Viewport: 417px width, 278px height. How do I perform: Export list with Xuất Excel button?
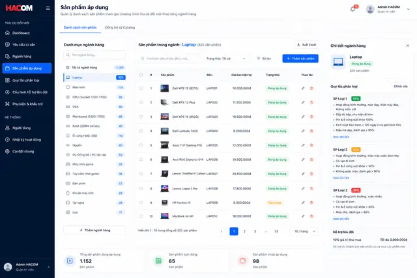tap(306, 45)
